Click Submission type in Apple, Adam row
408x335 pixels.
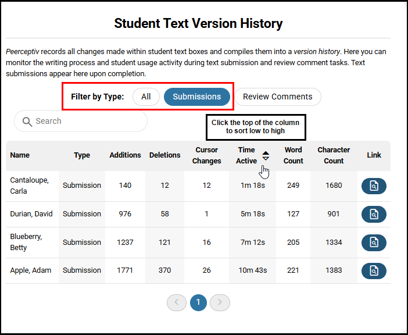click(82, 270)
